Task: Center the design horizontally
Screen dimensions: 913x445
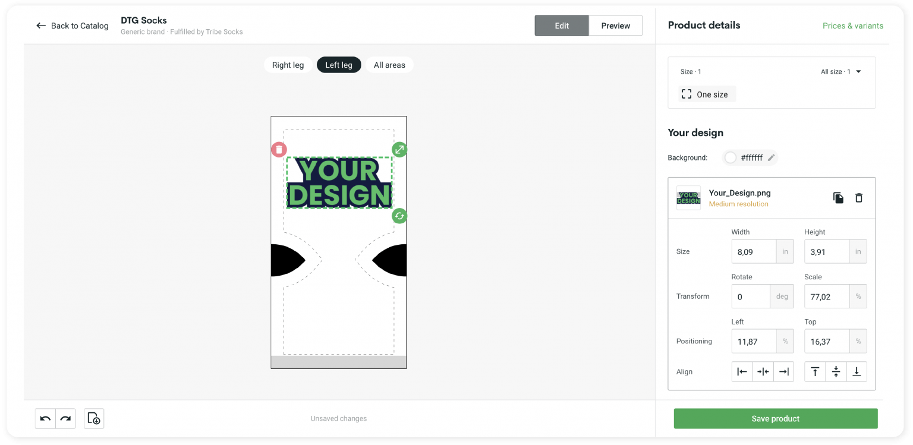Action: click(x=763, y=371)
